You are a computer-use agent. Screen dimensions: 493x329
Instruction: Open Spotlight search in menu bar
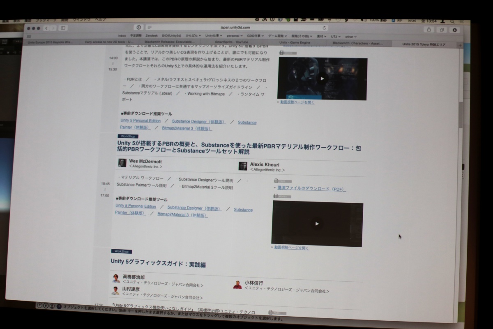coord(452,21)
